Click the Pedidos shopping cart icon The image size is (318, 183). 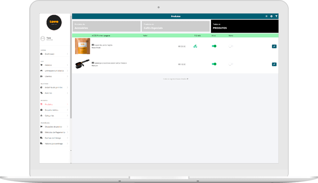point(42,65)
